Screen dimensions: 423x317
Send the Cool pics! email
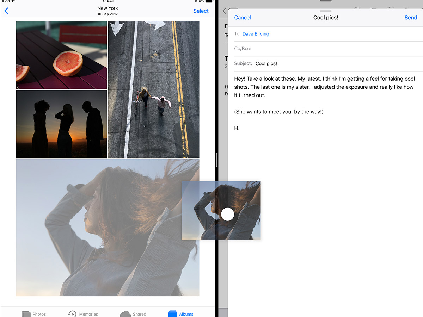[x=411, y=18]
